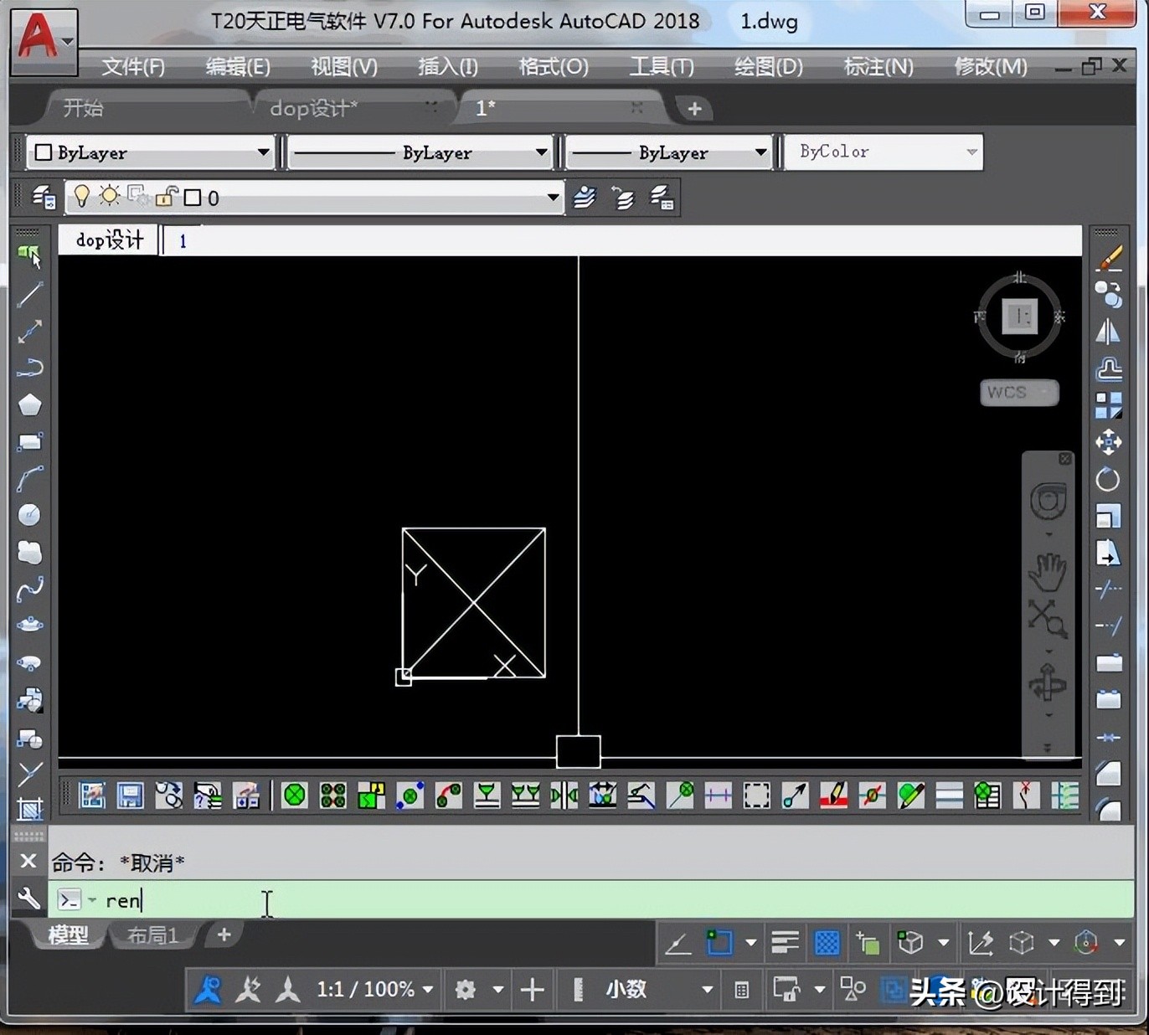Toggle object snap in status bar

719,943
